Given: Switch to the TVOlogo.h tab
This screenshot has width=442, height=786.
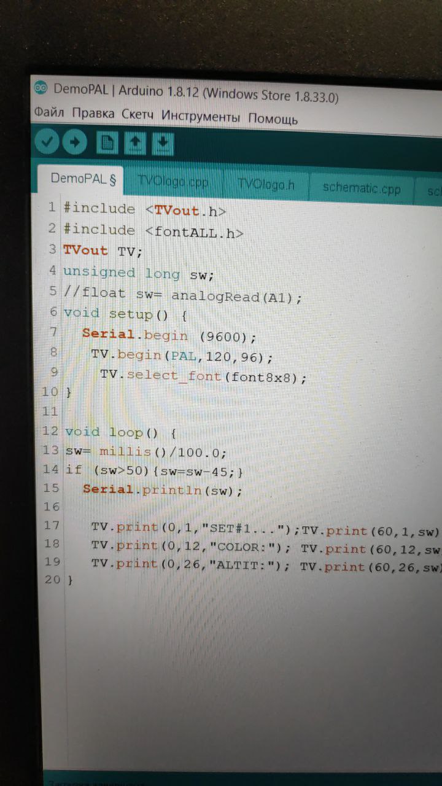Looking at the screenshot, I should coord(266,184).
